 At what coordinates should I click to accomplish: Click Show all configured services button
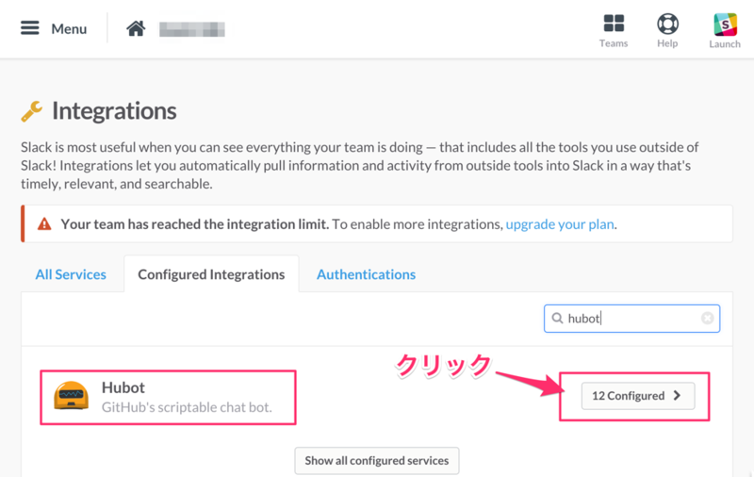coord(376,460)
